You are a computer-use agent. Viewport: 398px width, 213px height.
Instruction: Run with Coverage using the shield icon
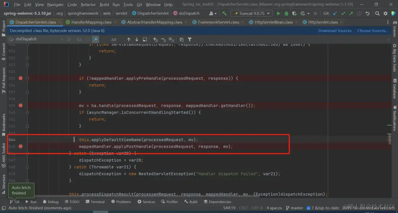pos(295,14)
